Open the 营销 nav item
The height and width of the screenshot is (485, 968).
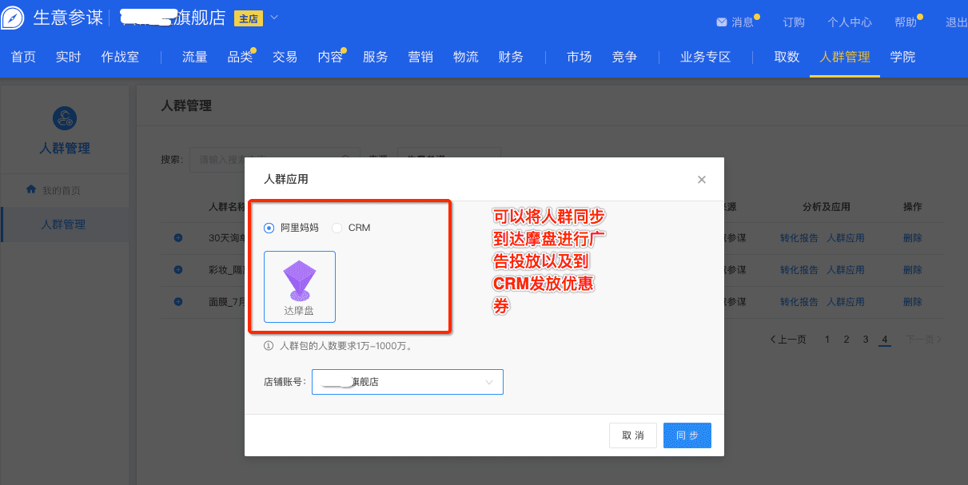pos(420,57)
